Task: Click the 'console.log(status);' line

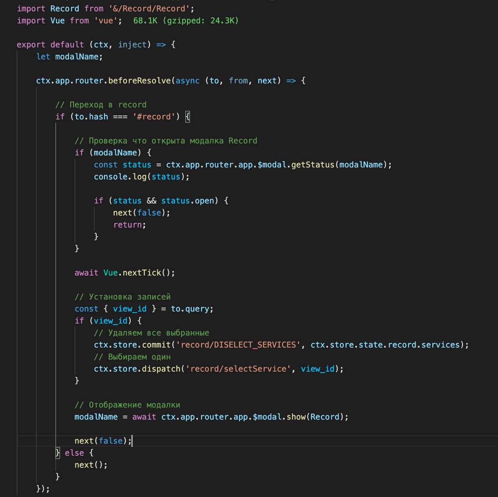Action: (x=142, y=177)
